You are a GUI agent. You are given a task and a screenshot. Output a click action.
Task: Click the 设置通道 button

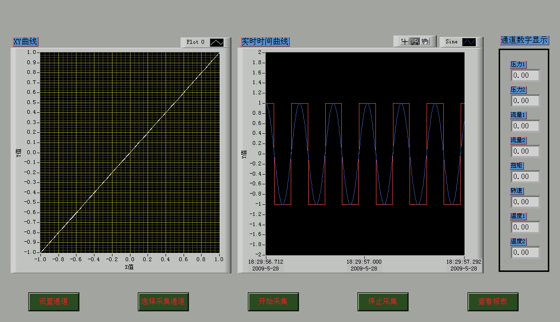[54, 302]
